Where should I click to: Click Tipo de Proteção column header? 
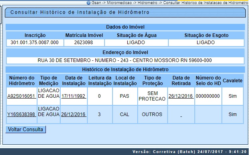point(152,81)
